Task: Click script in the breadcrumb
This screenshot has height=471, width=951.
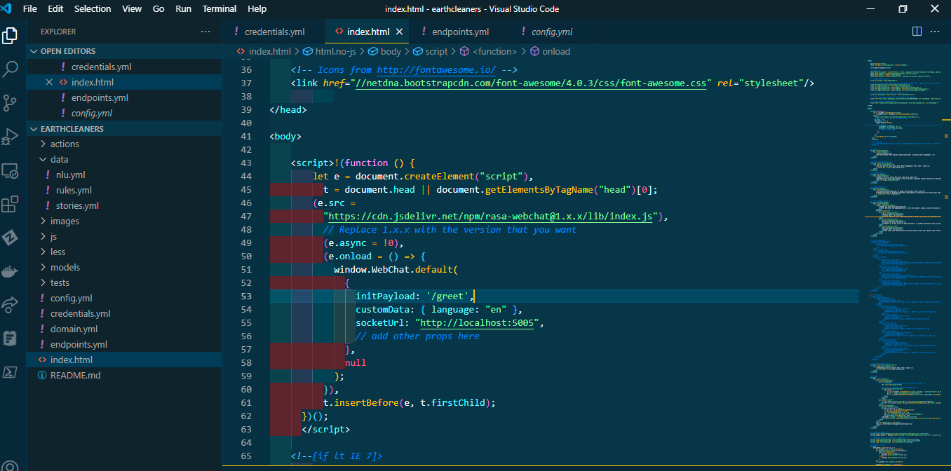Action: (430, 51)
